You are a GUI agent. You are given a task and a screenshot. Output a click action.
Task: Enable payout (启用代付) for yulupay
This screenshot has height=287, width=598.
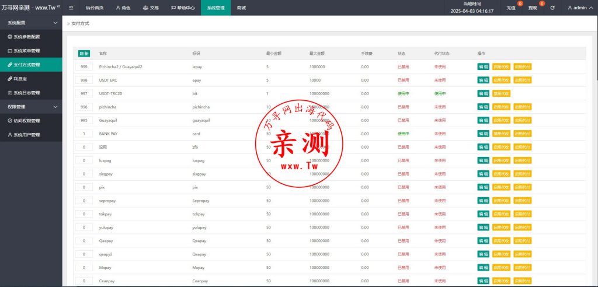tap(523, 228)
